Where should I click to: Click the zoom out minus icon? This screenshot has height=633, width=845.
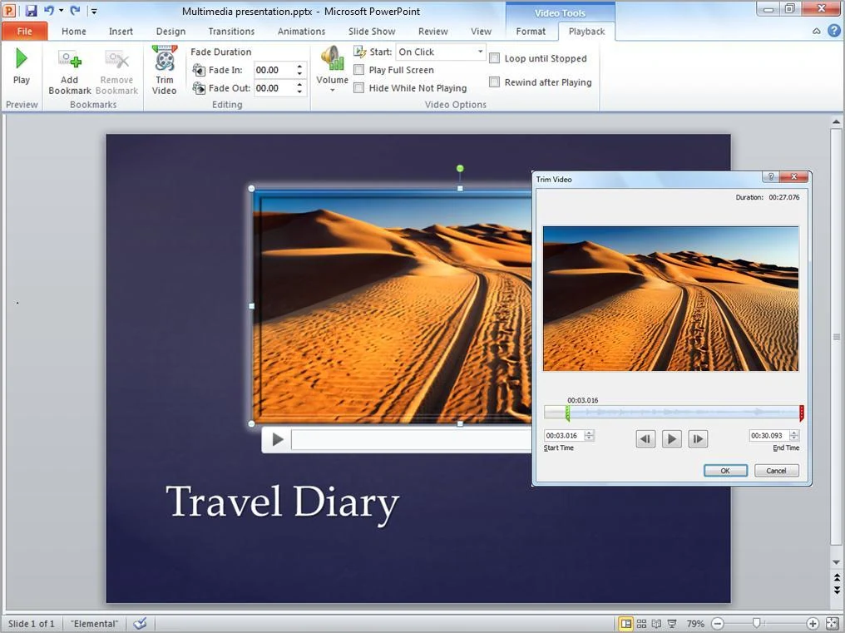(x=718, y=624)
